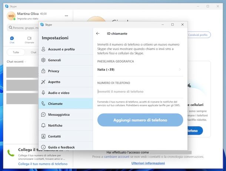
Task: Click the Privacy lock icon
Action: click(43, 71)
